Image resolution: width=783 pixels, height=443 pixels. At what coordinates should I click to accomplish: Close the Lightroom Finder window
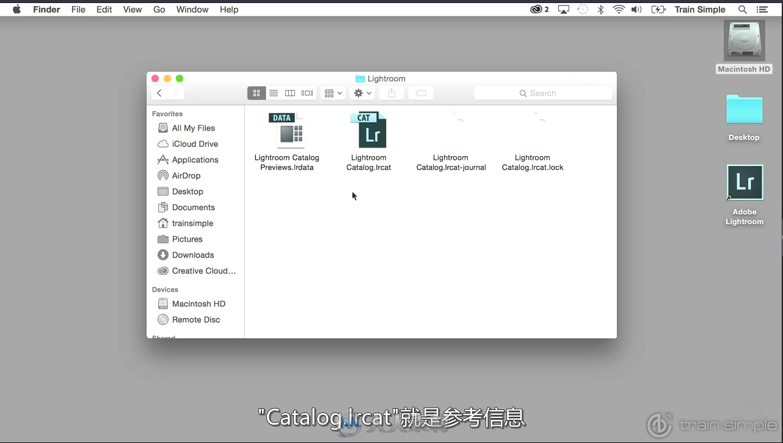[155, 79]
